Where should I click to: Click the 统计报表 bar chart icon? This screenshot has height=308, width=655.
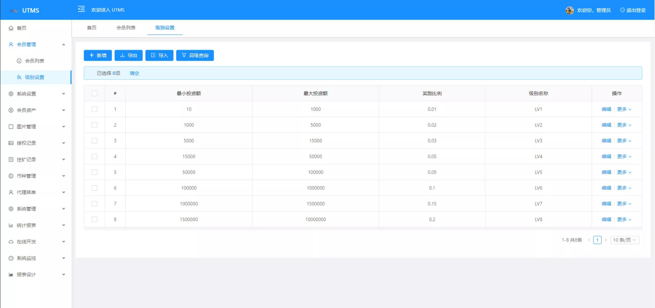(11, 225)
